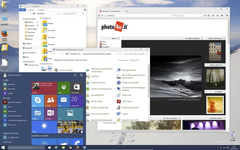Click the Start menu power icon
This screenshot has height=150, width=240.
pyautogui.click(x=75, y=75)
